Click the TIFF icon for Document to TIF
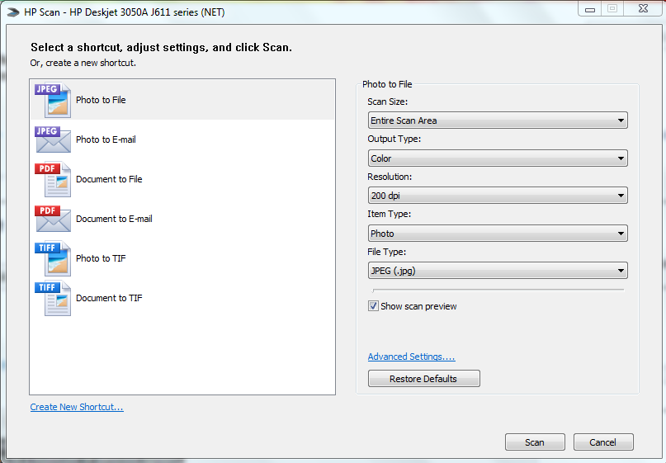 tap(53, 298)
